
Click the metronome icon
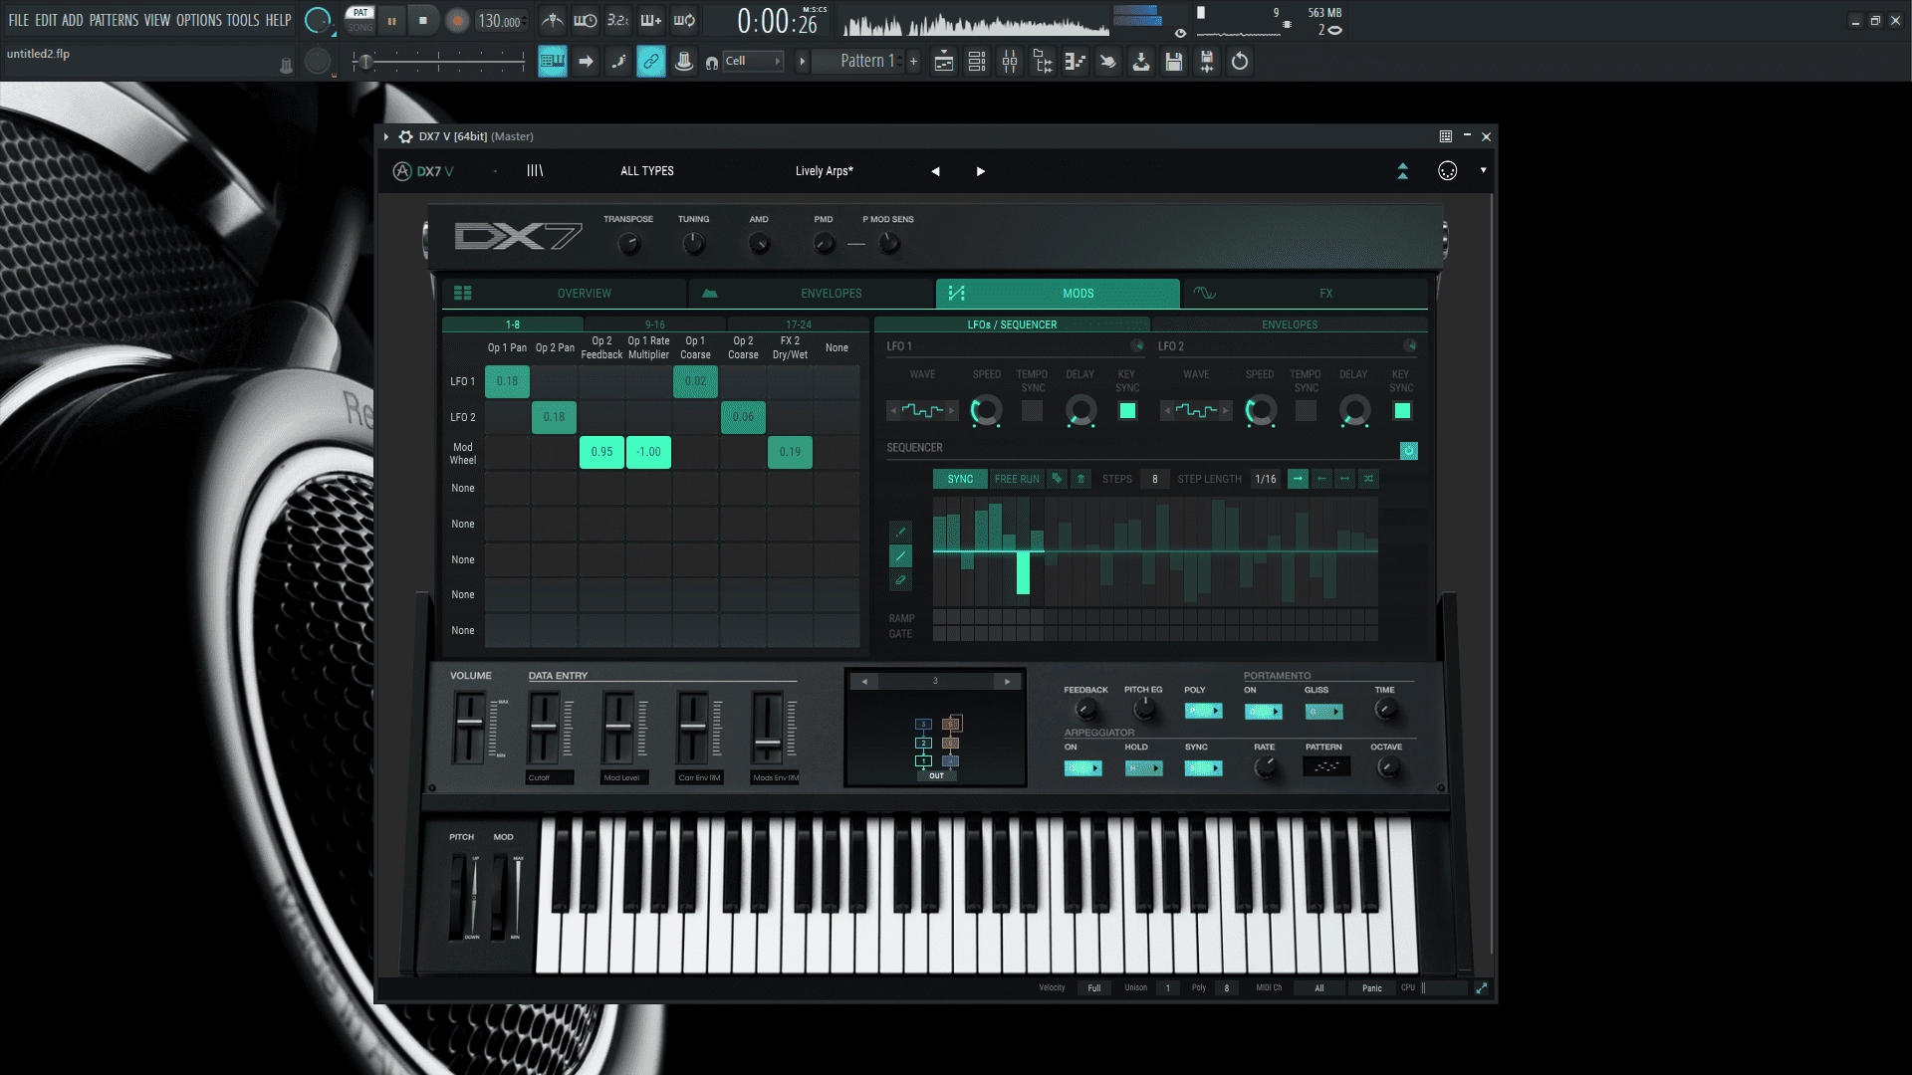click(552, 20)
